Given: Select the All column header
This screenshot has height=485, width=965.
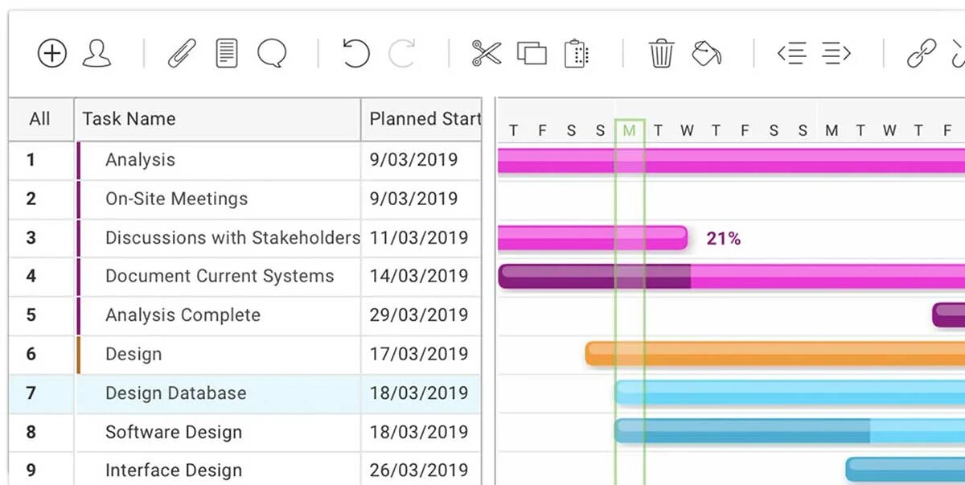Looking at the screenshot, I should point(40,119).
